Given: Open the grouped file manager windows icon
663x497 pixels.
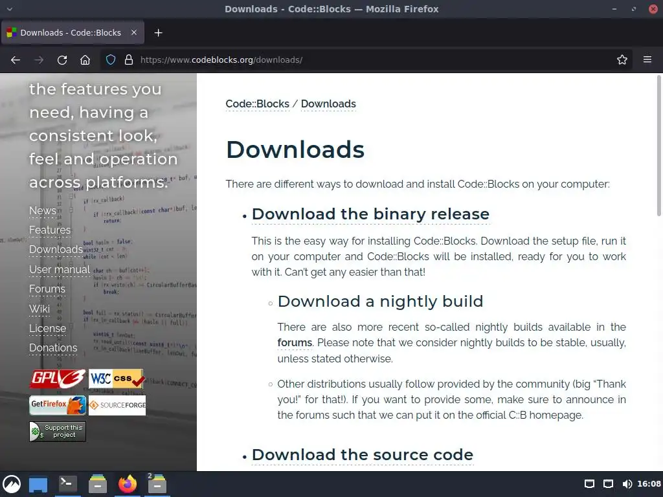Looking at the screenshot, I should (157, 484).
